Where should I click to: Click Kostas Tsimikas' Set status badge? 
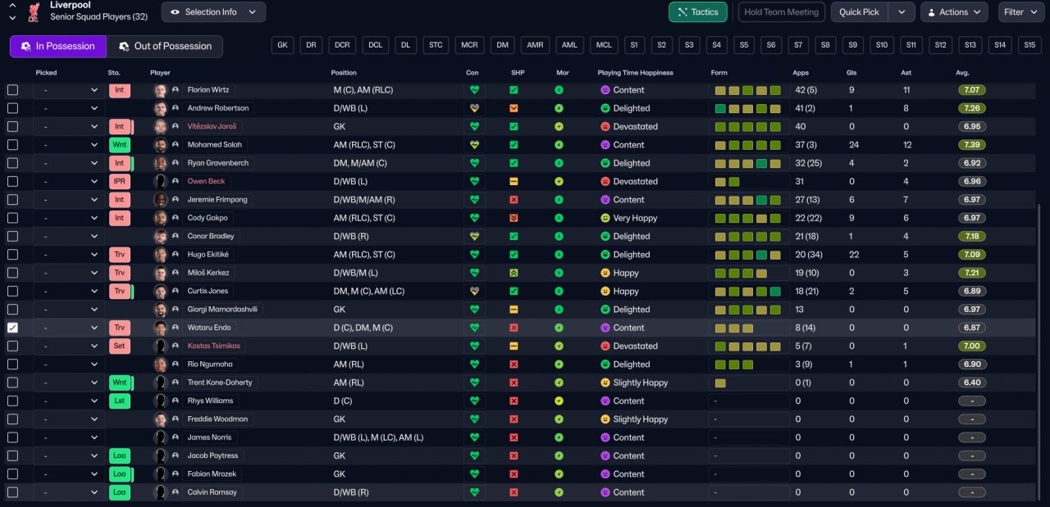click(x=120, y=346)
